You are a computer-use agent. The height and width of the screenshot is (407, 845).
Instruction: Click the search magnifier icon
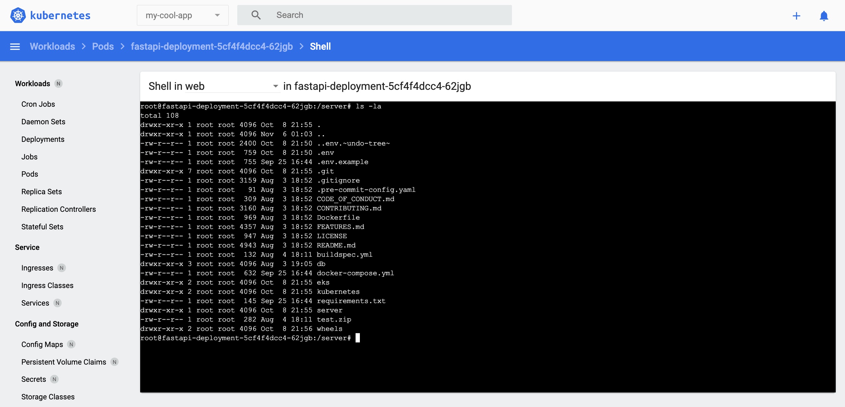[255, 15]
